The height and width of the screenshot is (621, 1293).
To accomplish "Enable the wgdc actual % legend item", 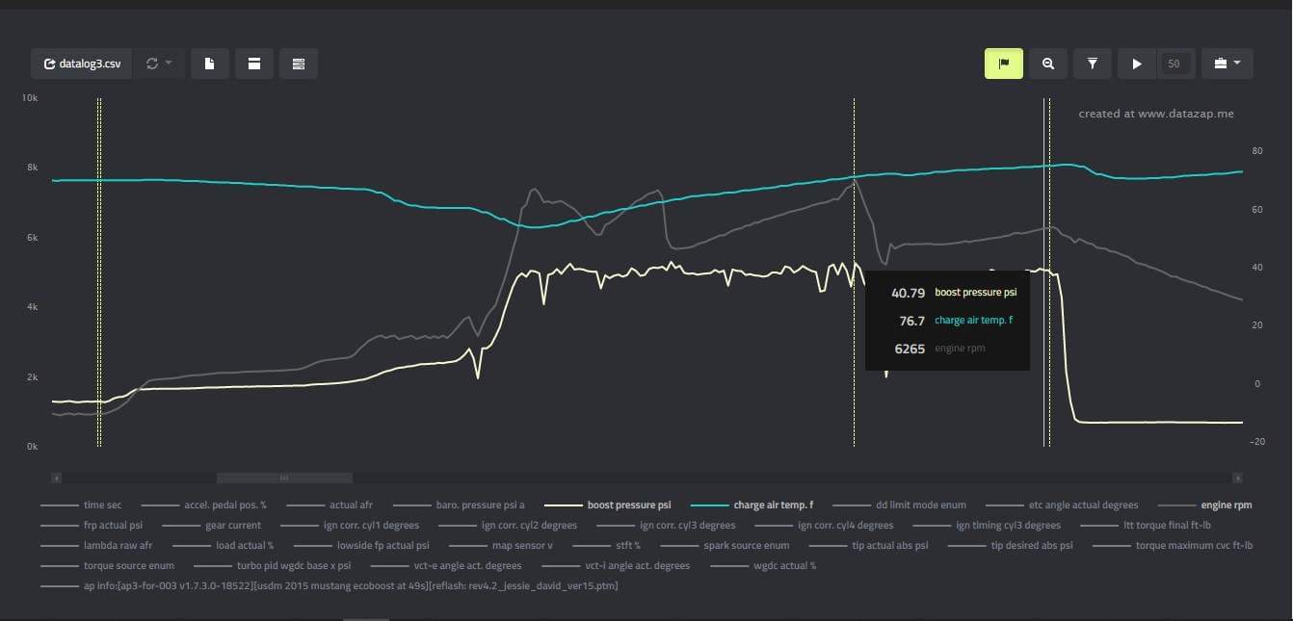I will pos(784,565).
